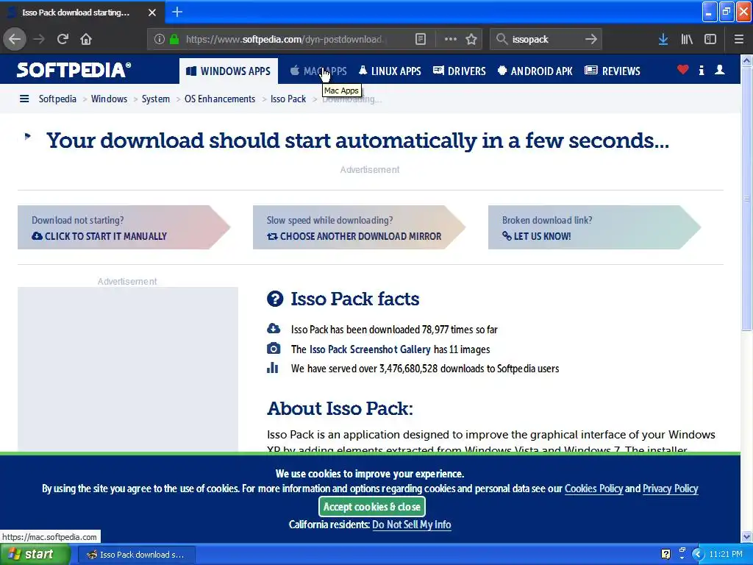This screenshot has width=753, height=565.
Task: Click the green padlock security icon
Action: coord(174,40)
